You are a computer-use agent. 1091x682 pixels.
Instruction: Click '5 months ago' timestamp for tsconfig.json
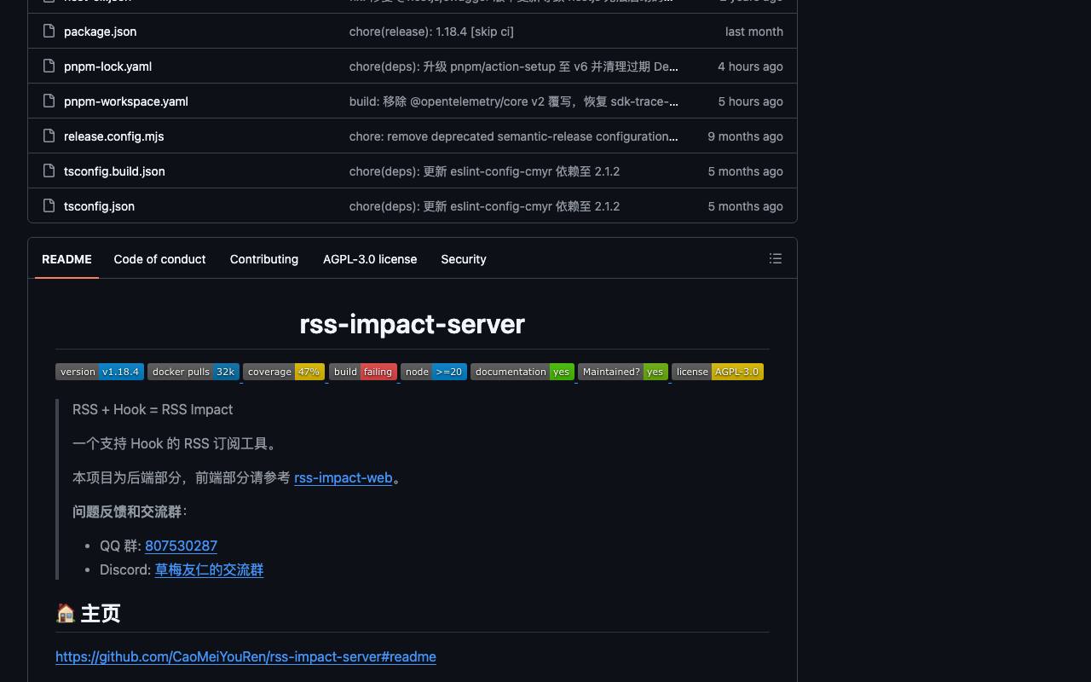(745, 206)
